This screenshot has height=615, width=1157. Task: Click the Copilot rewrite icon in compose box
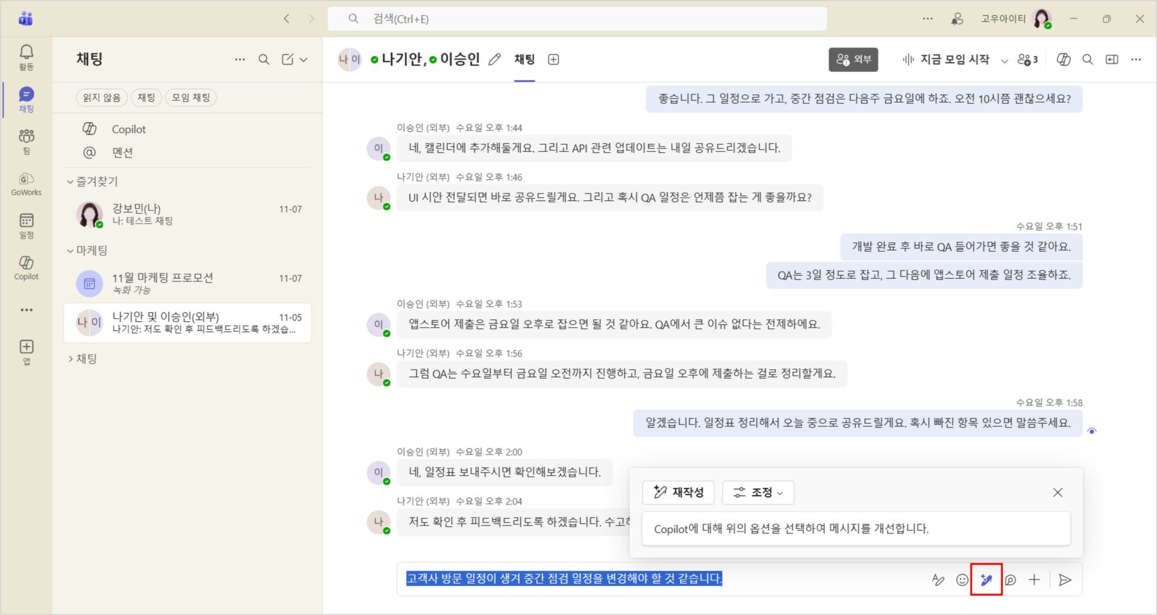(x=986, y=580)
